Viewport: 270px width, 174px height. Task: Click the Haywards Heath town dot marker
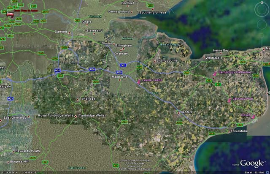(13, 152)
